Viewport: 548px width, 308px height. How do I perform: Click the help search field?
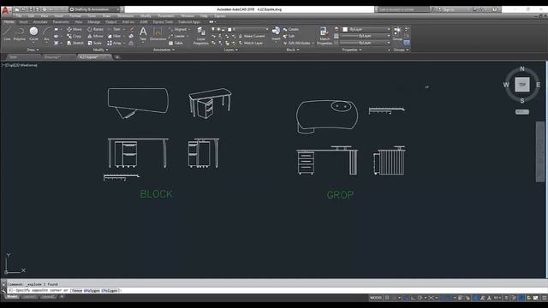point(403,9)
